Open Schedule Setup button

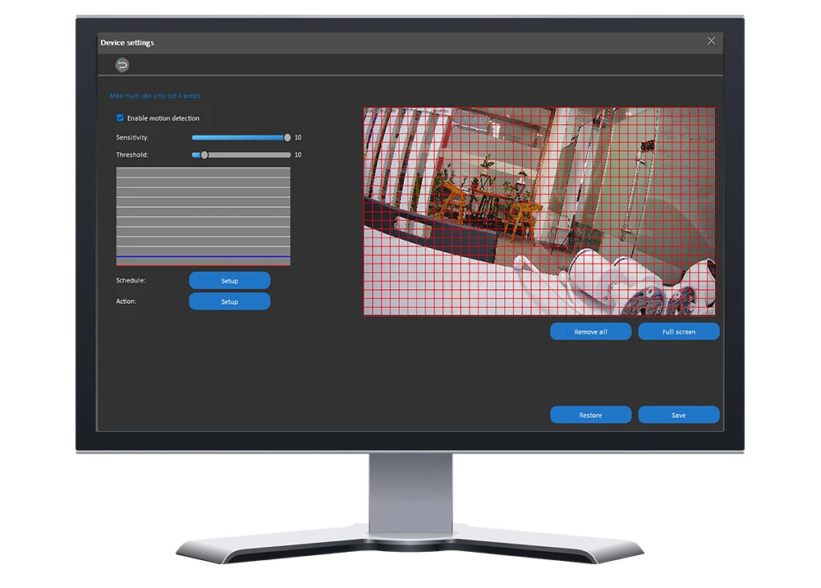[x=229, y=281]
